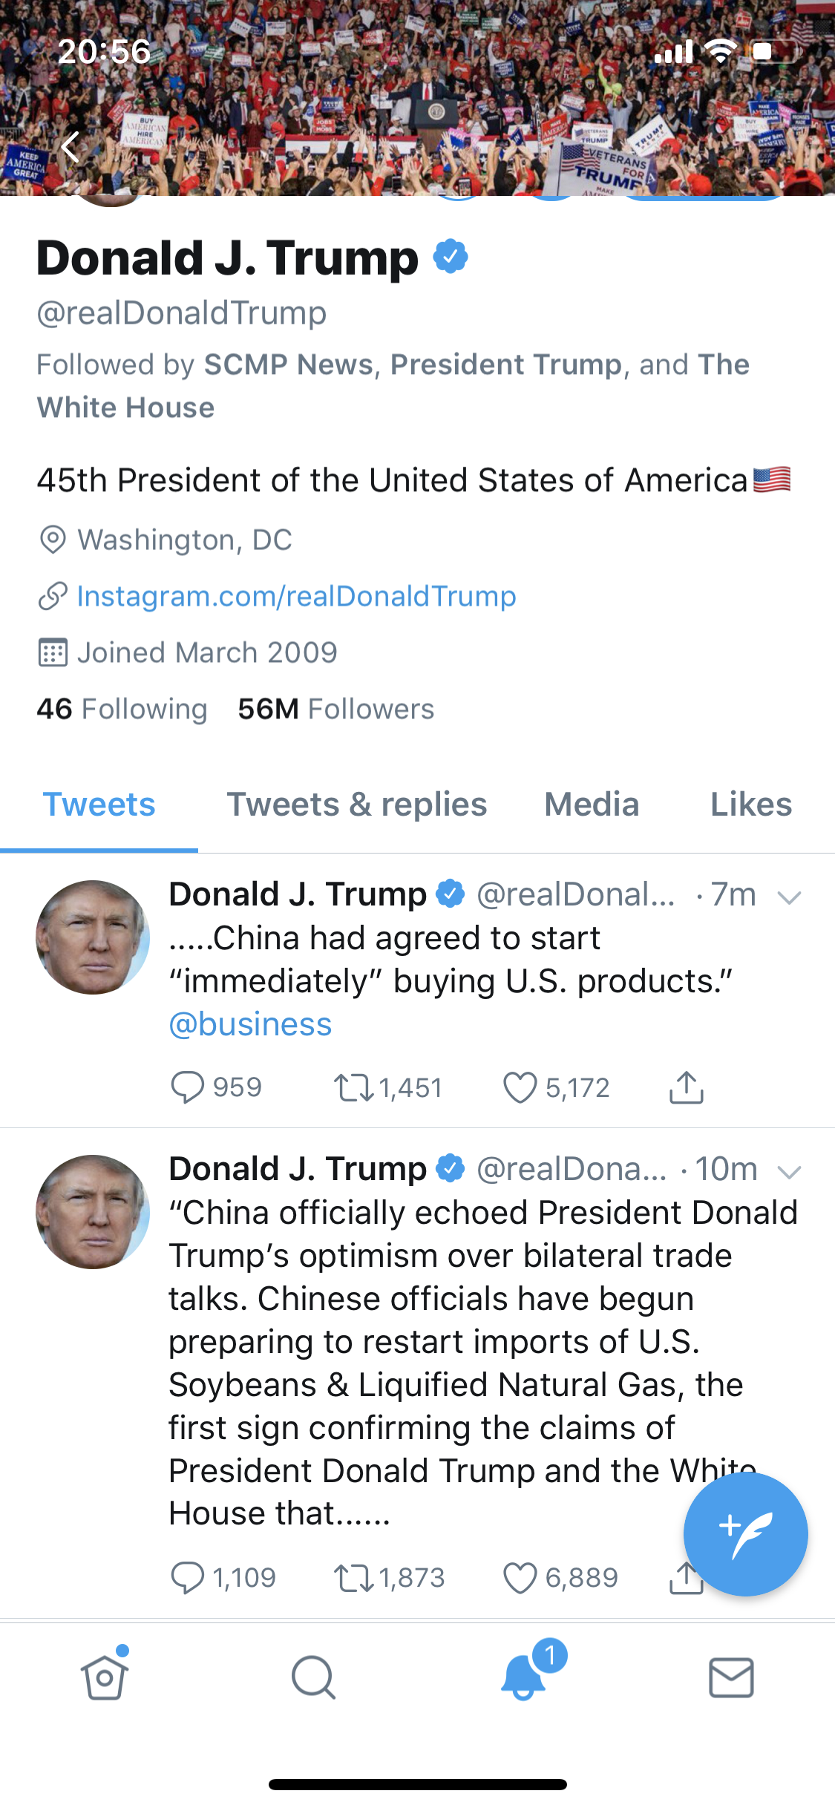Viewport: 835px width, 1808px height.
Task: Switch to Tweets & replies tab
Action: tap(357, 805)
